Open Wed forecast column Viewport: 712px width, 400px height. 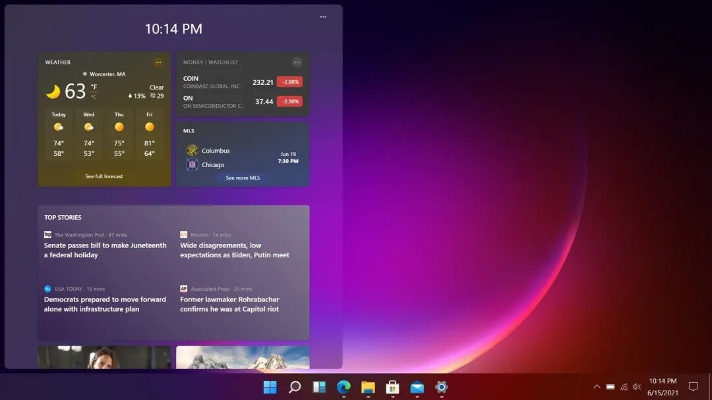coord(89,135)
